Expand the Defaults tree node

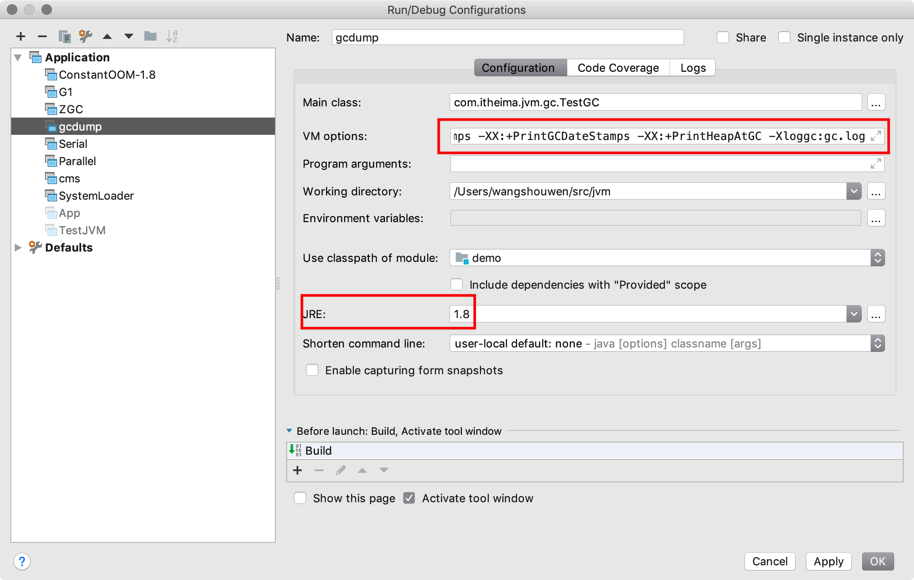pos(18,248)
